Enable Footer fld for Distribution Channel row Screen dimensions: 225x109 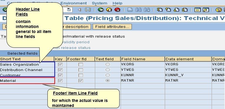(x=81, y=70)
